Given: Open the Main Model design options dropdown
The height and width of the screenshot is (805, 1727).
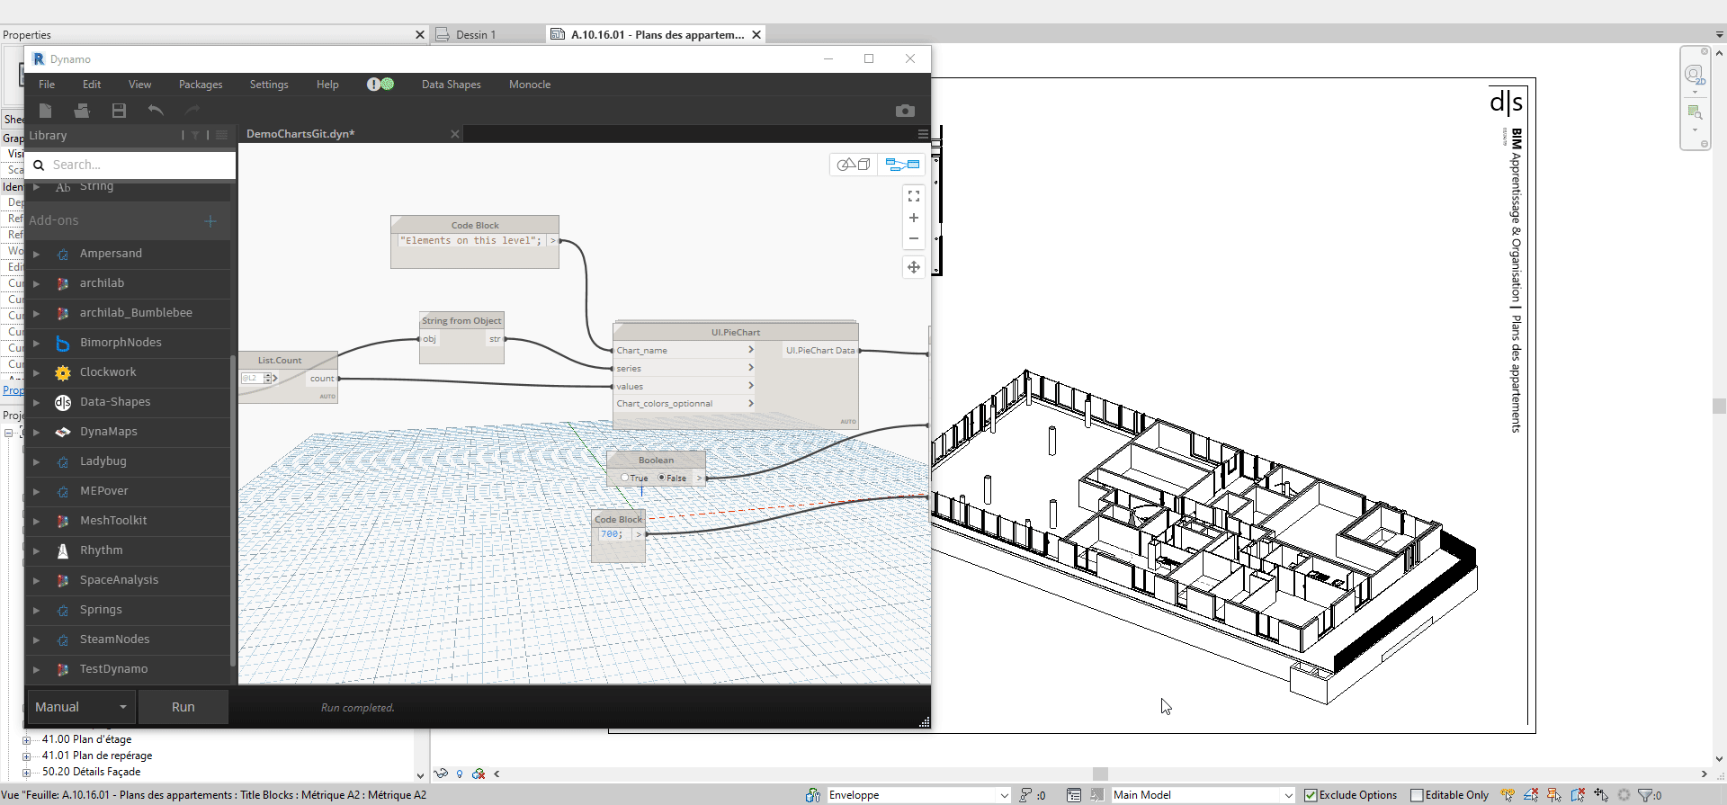Looking at the screenshot, I should (1287, 795).
